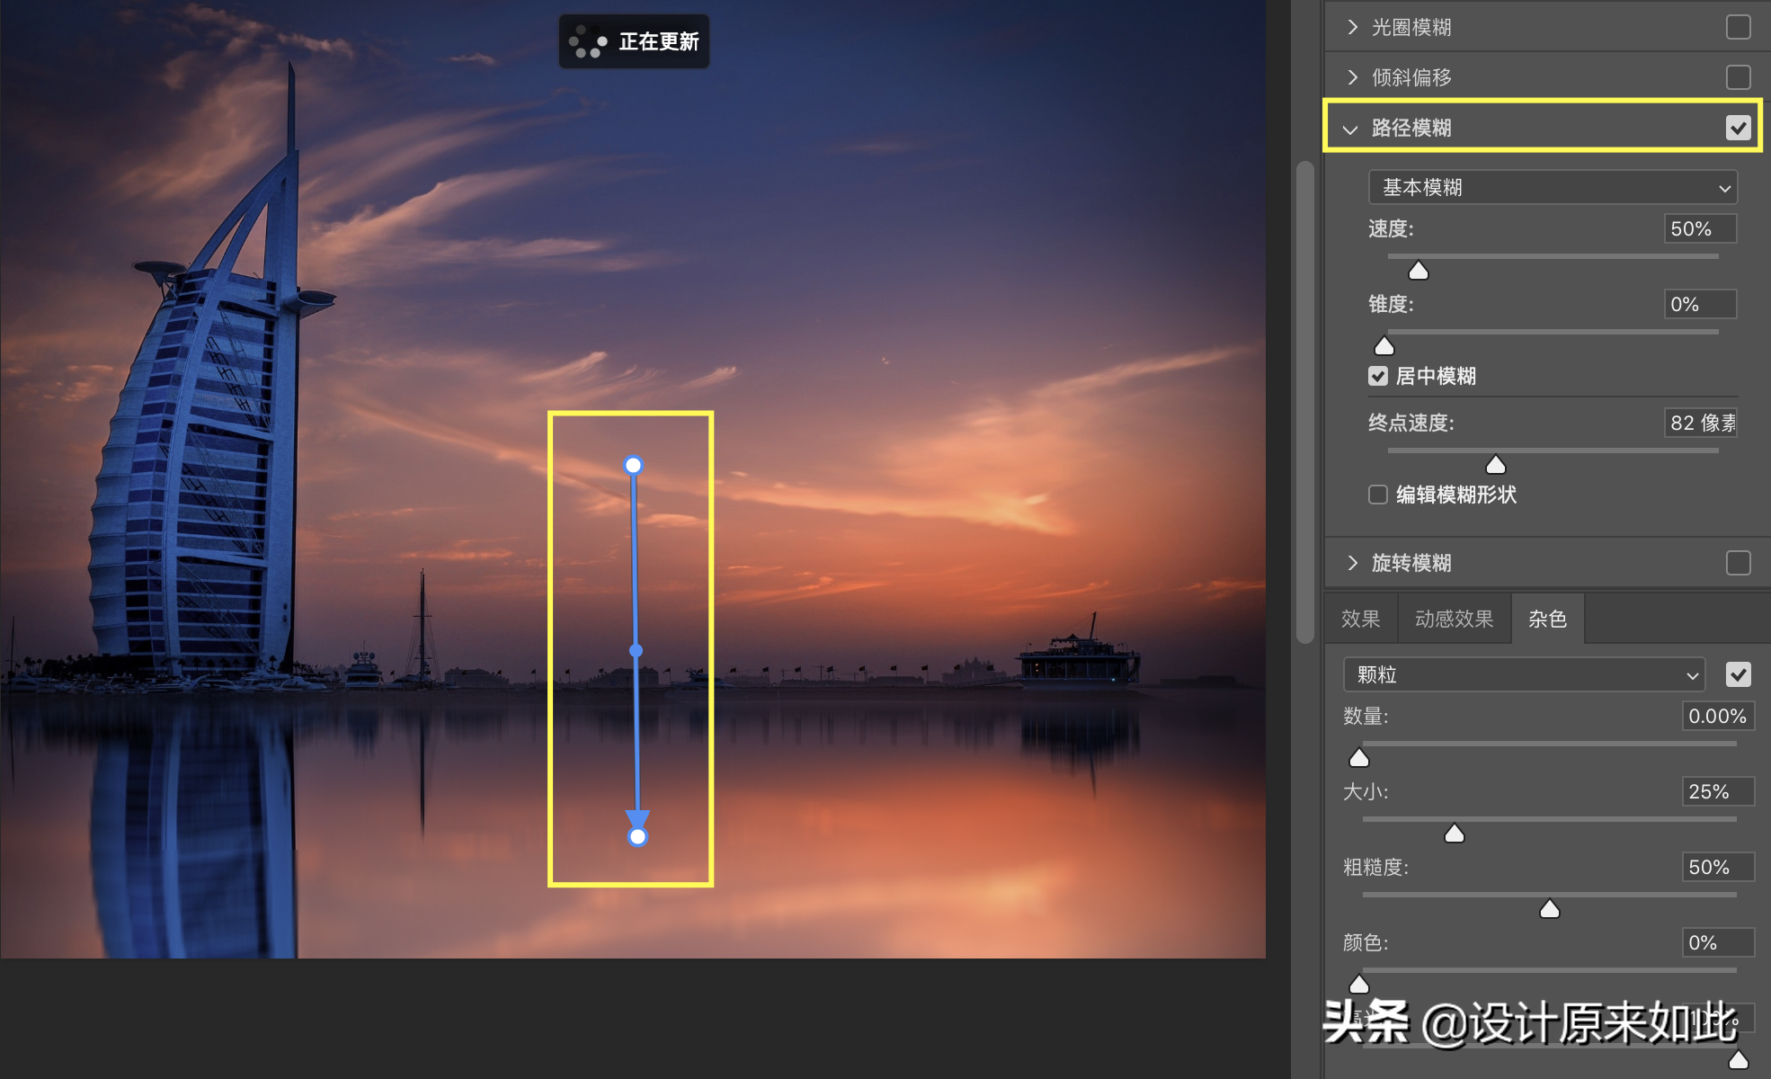1771x1079 pixels.
Task: Click the 粗糙度 slider handle
Action: coord(1549,909)
